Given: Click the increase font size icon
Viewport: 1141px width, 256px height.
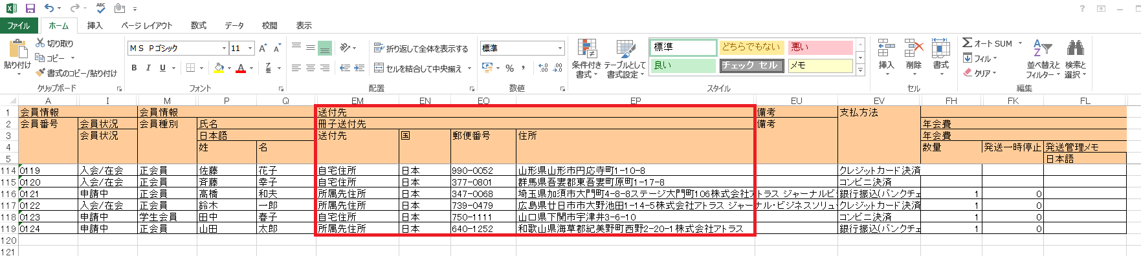Looking at the screenshot, I should pyautogui.click(x=263, y=48).
